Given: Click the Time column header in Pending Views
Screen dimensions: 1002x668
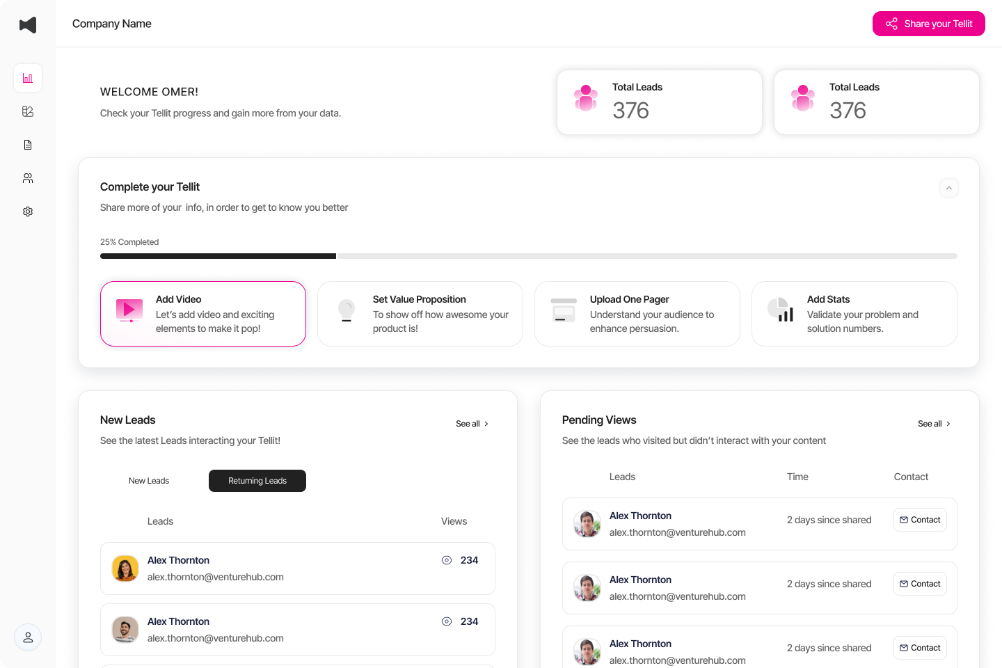Looking at the screenshot, I should click(797, 477).
